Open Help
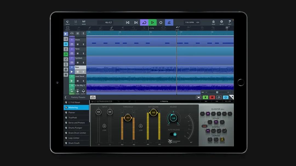 click(x=230, y=22)
